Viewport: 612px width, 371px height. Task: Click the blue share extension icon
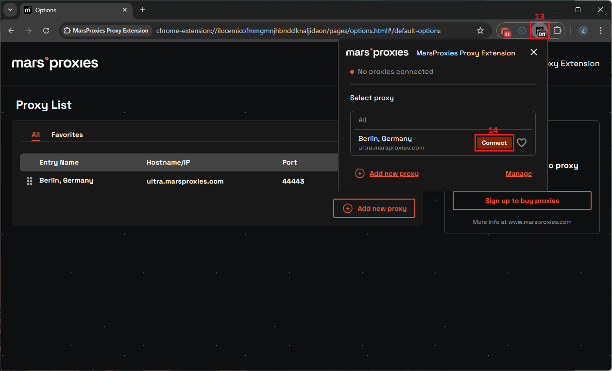tap(522, 31)
